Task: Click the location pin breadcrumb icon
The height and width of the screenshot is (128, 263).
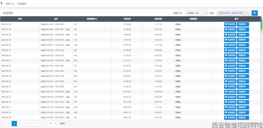Action: pyautogui.click(x=2, y=3)
